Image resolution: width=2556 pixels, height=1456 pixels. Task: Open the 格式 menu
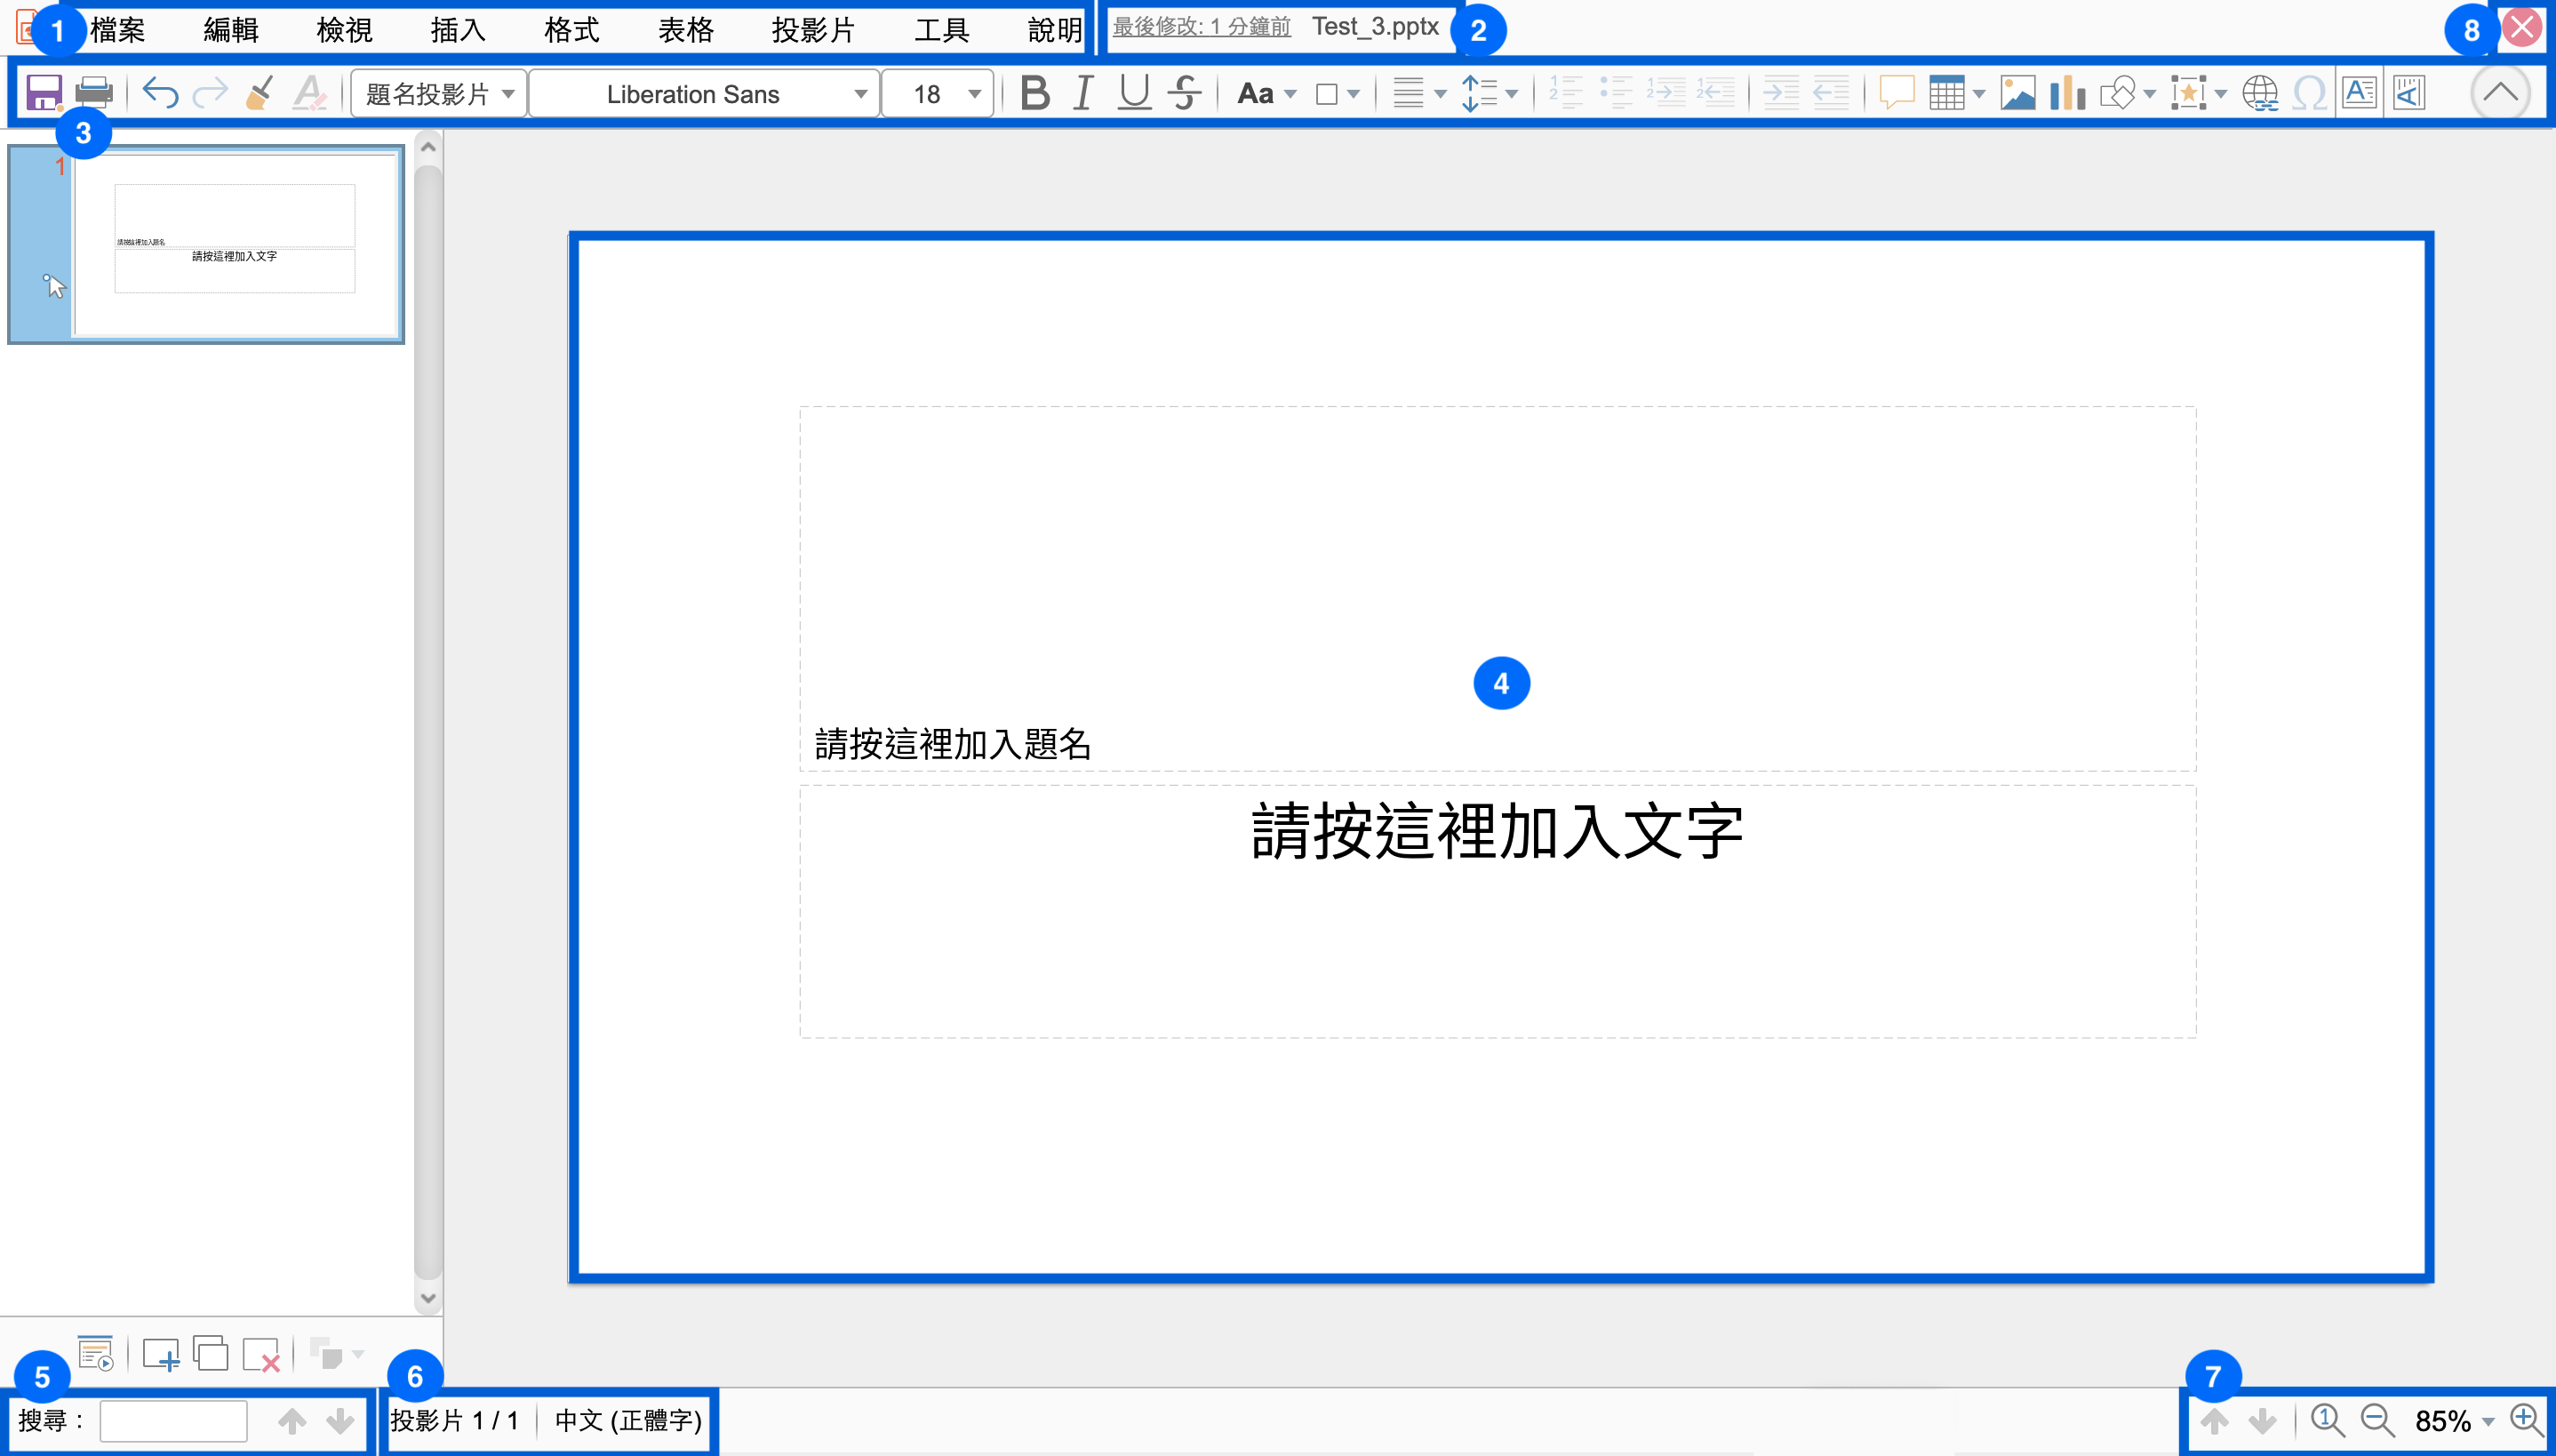(571, 30)
